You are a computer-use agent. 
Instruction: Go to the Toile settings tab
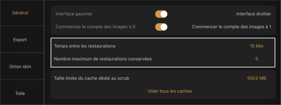[x=20, y=93]
